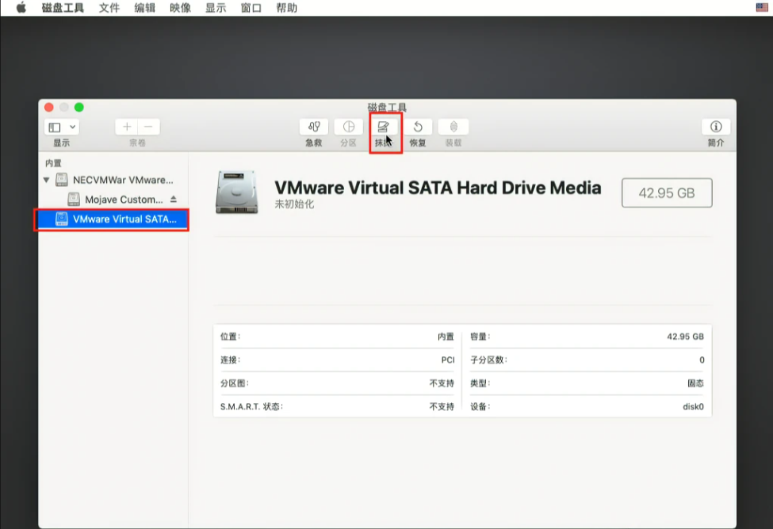Zoom the Disk Utility window with green button
This screenshot has width=773, height=529.
tap(78, 108)
